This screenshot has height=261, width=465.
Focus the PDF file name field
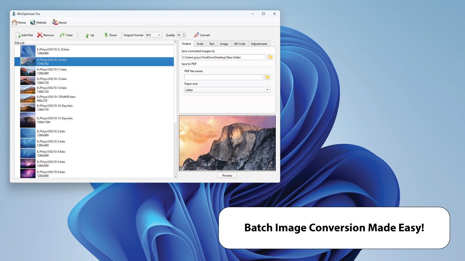[223, 77]
